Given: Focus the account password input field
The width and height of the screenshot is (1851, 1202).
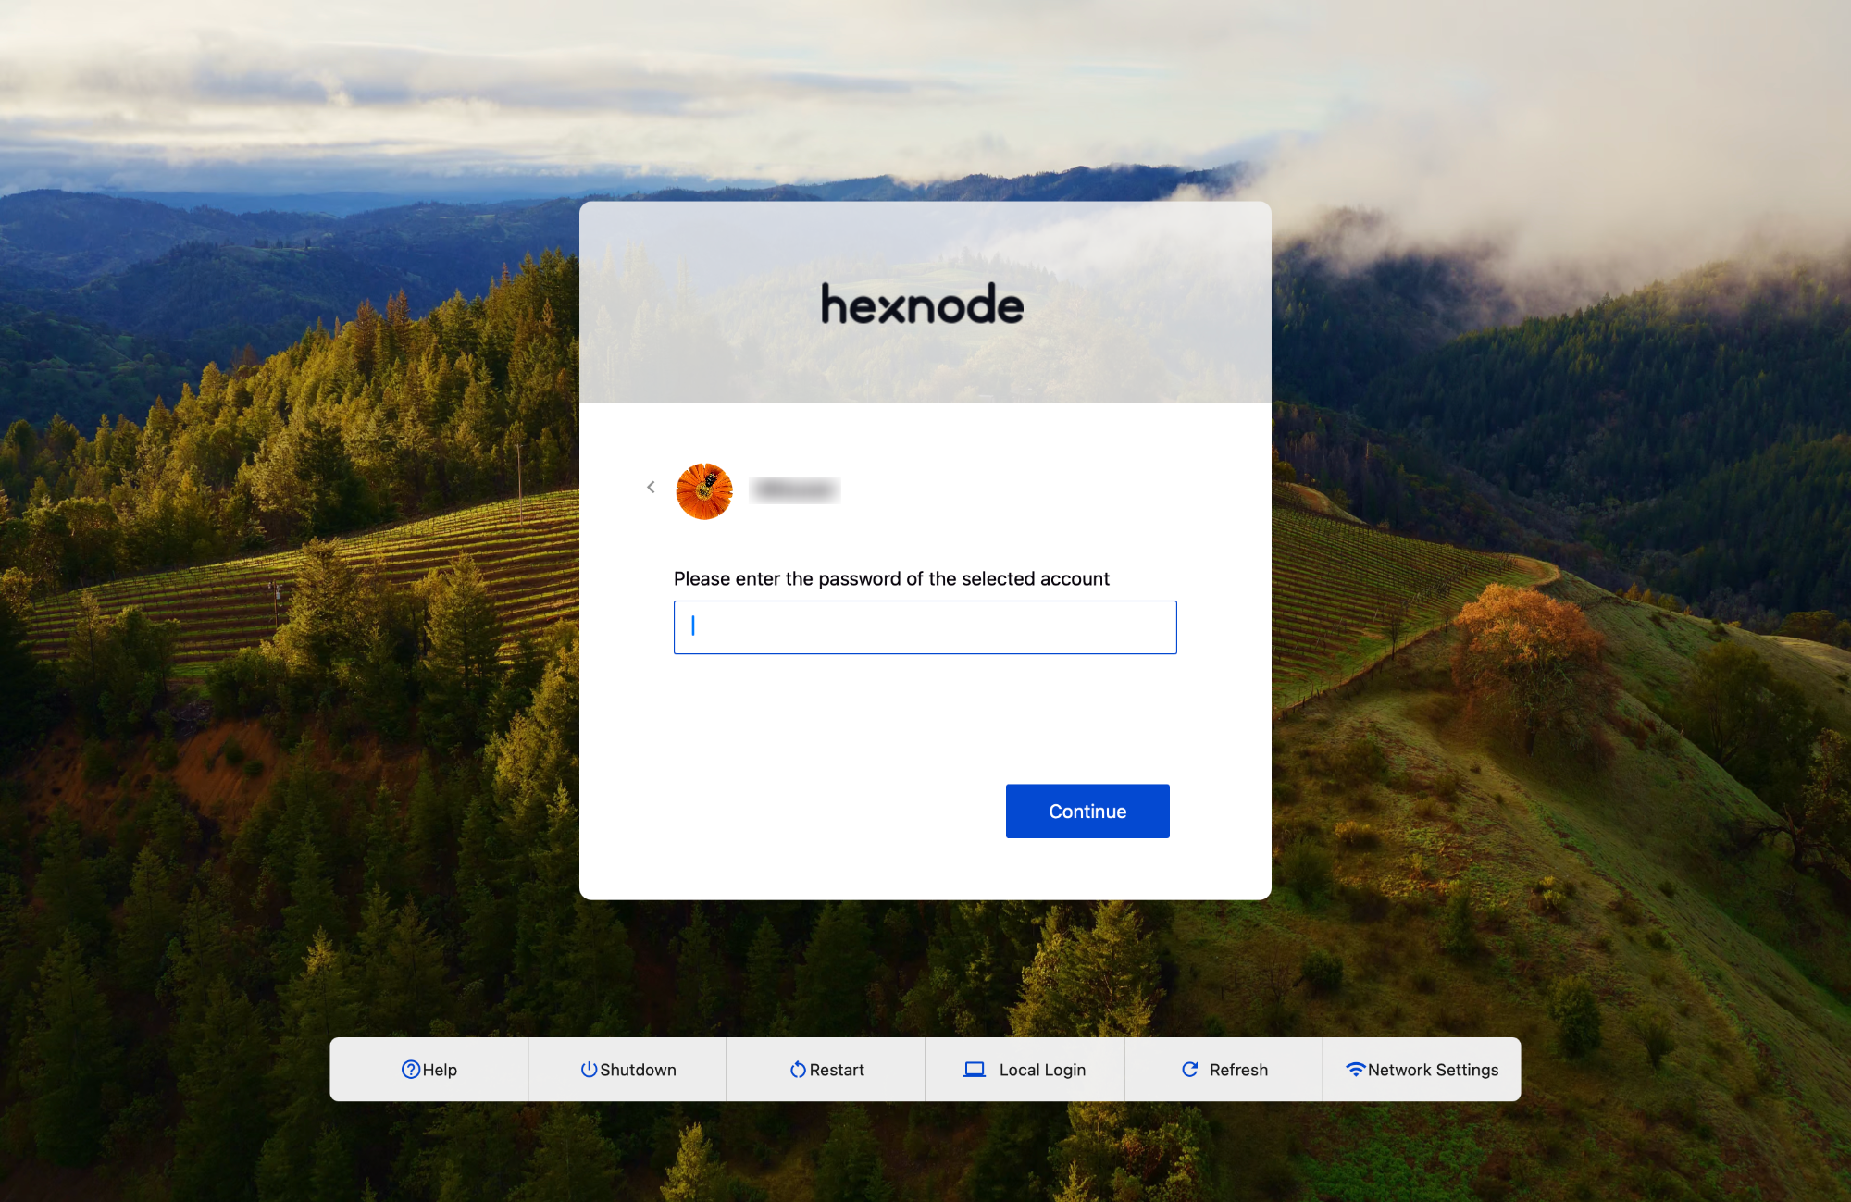Looking at the screenshot, I should click(925, 627).
